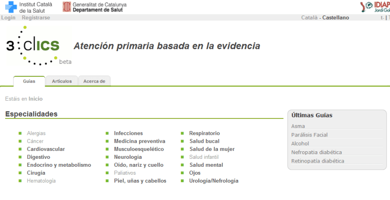Open the Retinopatía diabética guide
This screenshot has width=390, height=200.
click(x=318, y=161)
